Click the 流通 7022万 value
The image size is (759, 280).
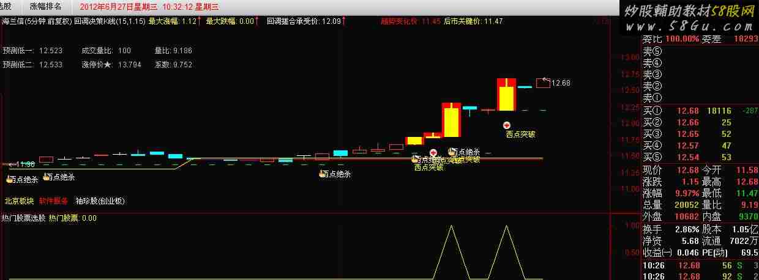(730, 240)
